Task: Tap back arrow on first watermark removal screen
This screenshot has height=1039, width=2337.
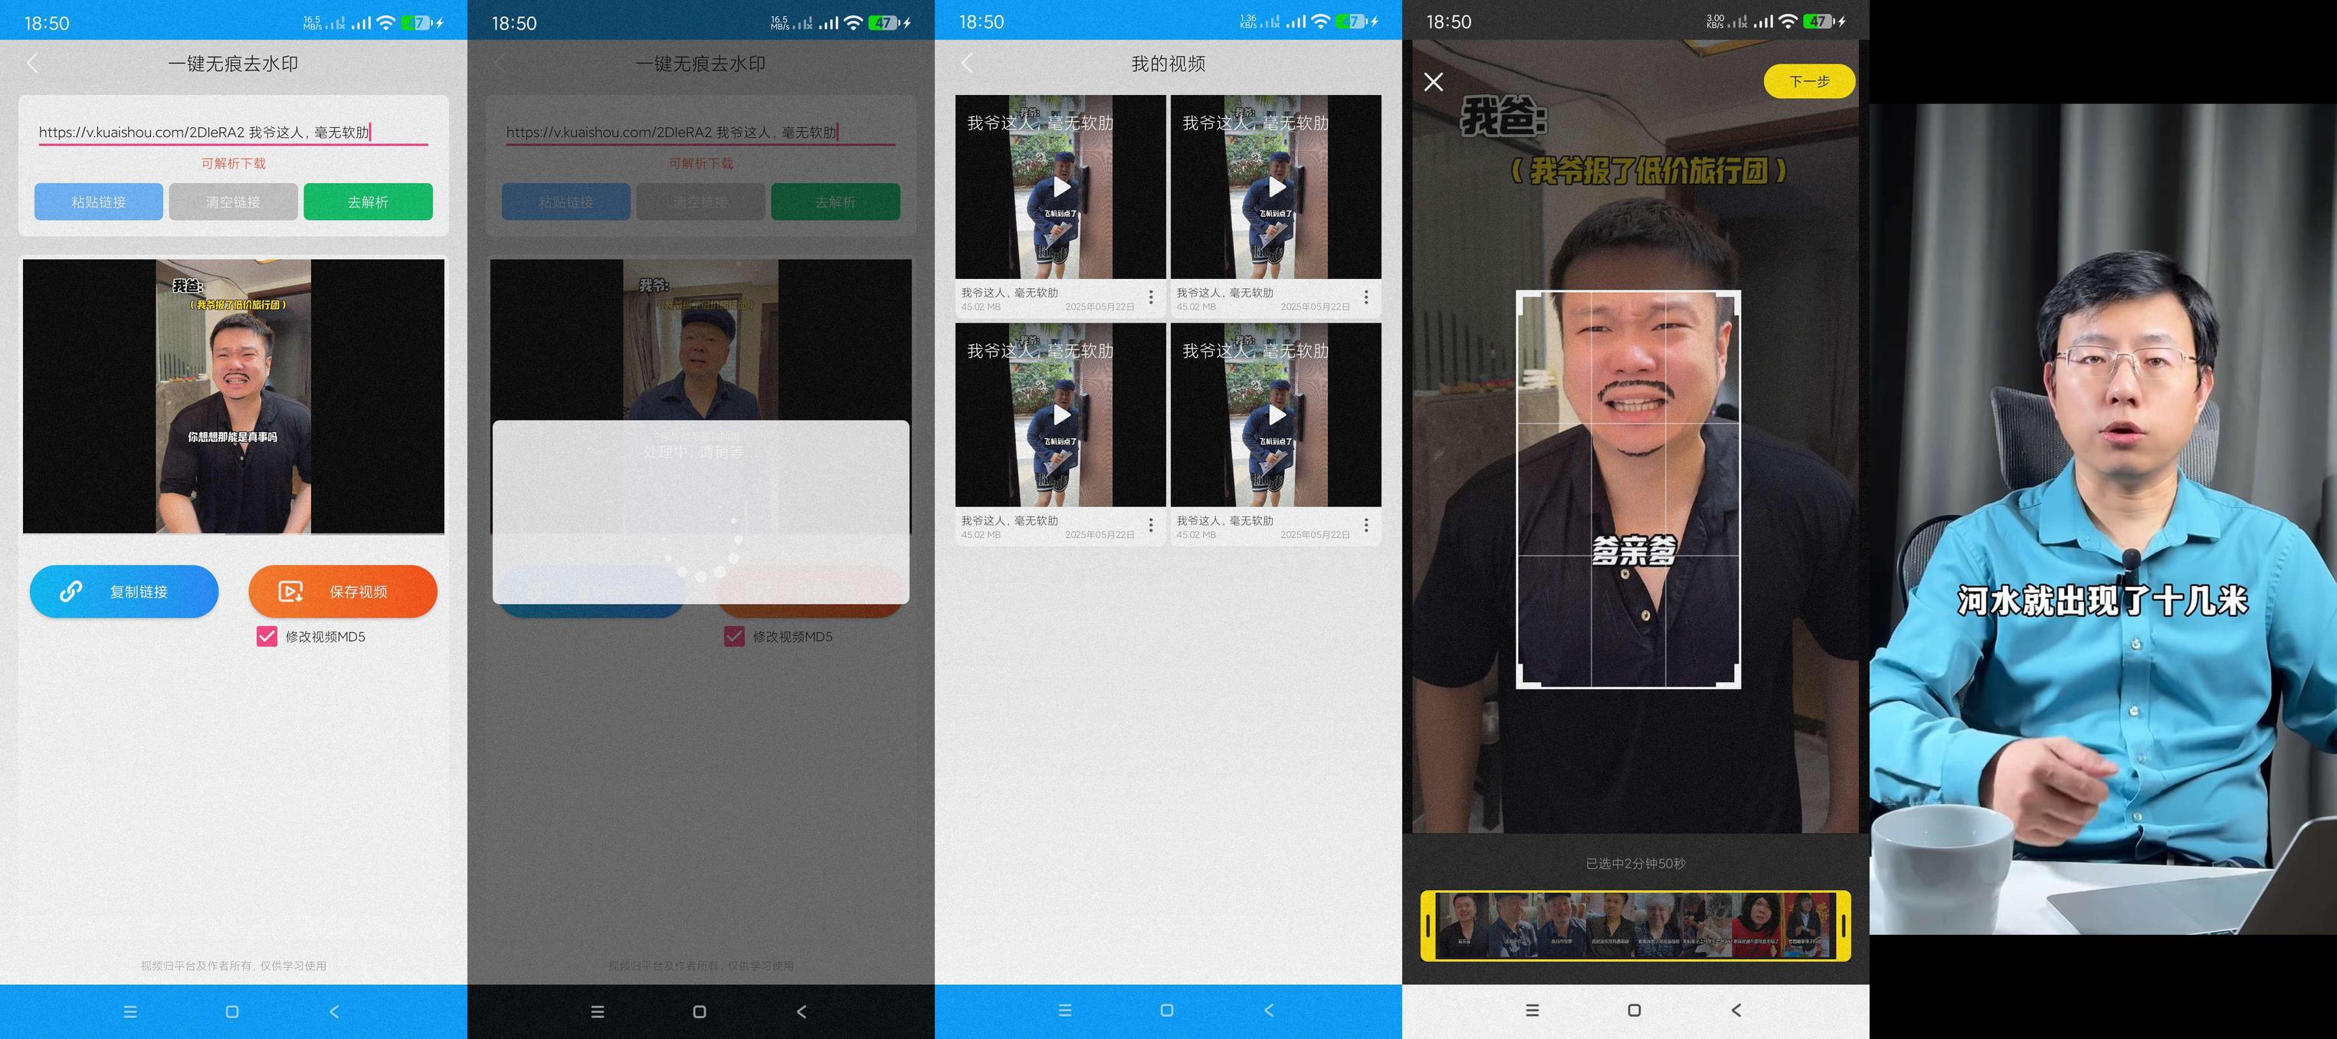Action: coord(33,64)
